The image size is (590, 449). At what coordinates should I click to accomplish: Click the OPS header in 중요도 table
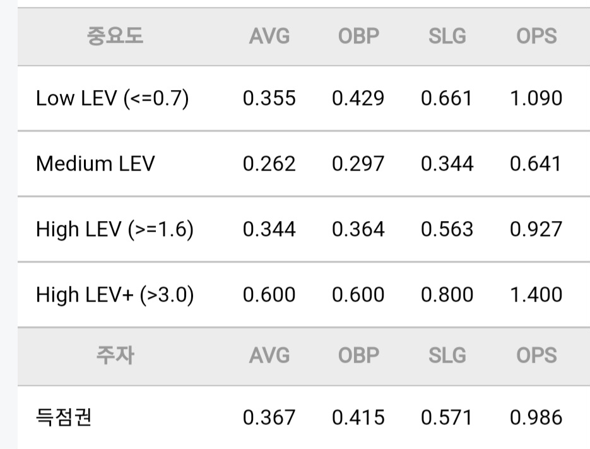pyautogui.click(x=536, y=37)
